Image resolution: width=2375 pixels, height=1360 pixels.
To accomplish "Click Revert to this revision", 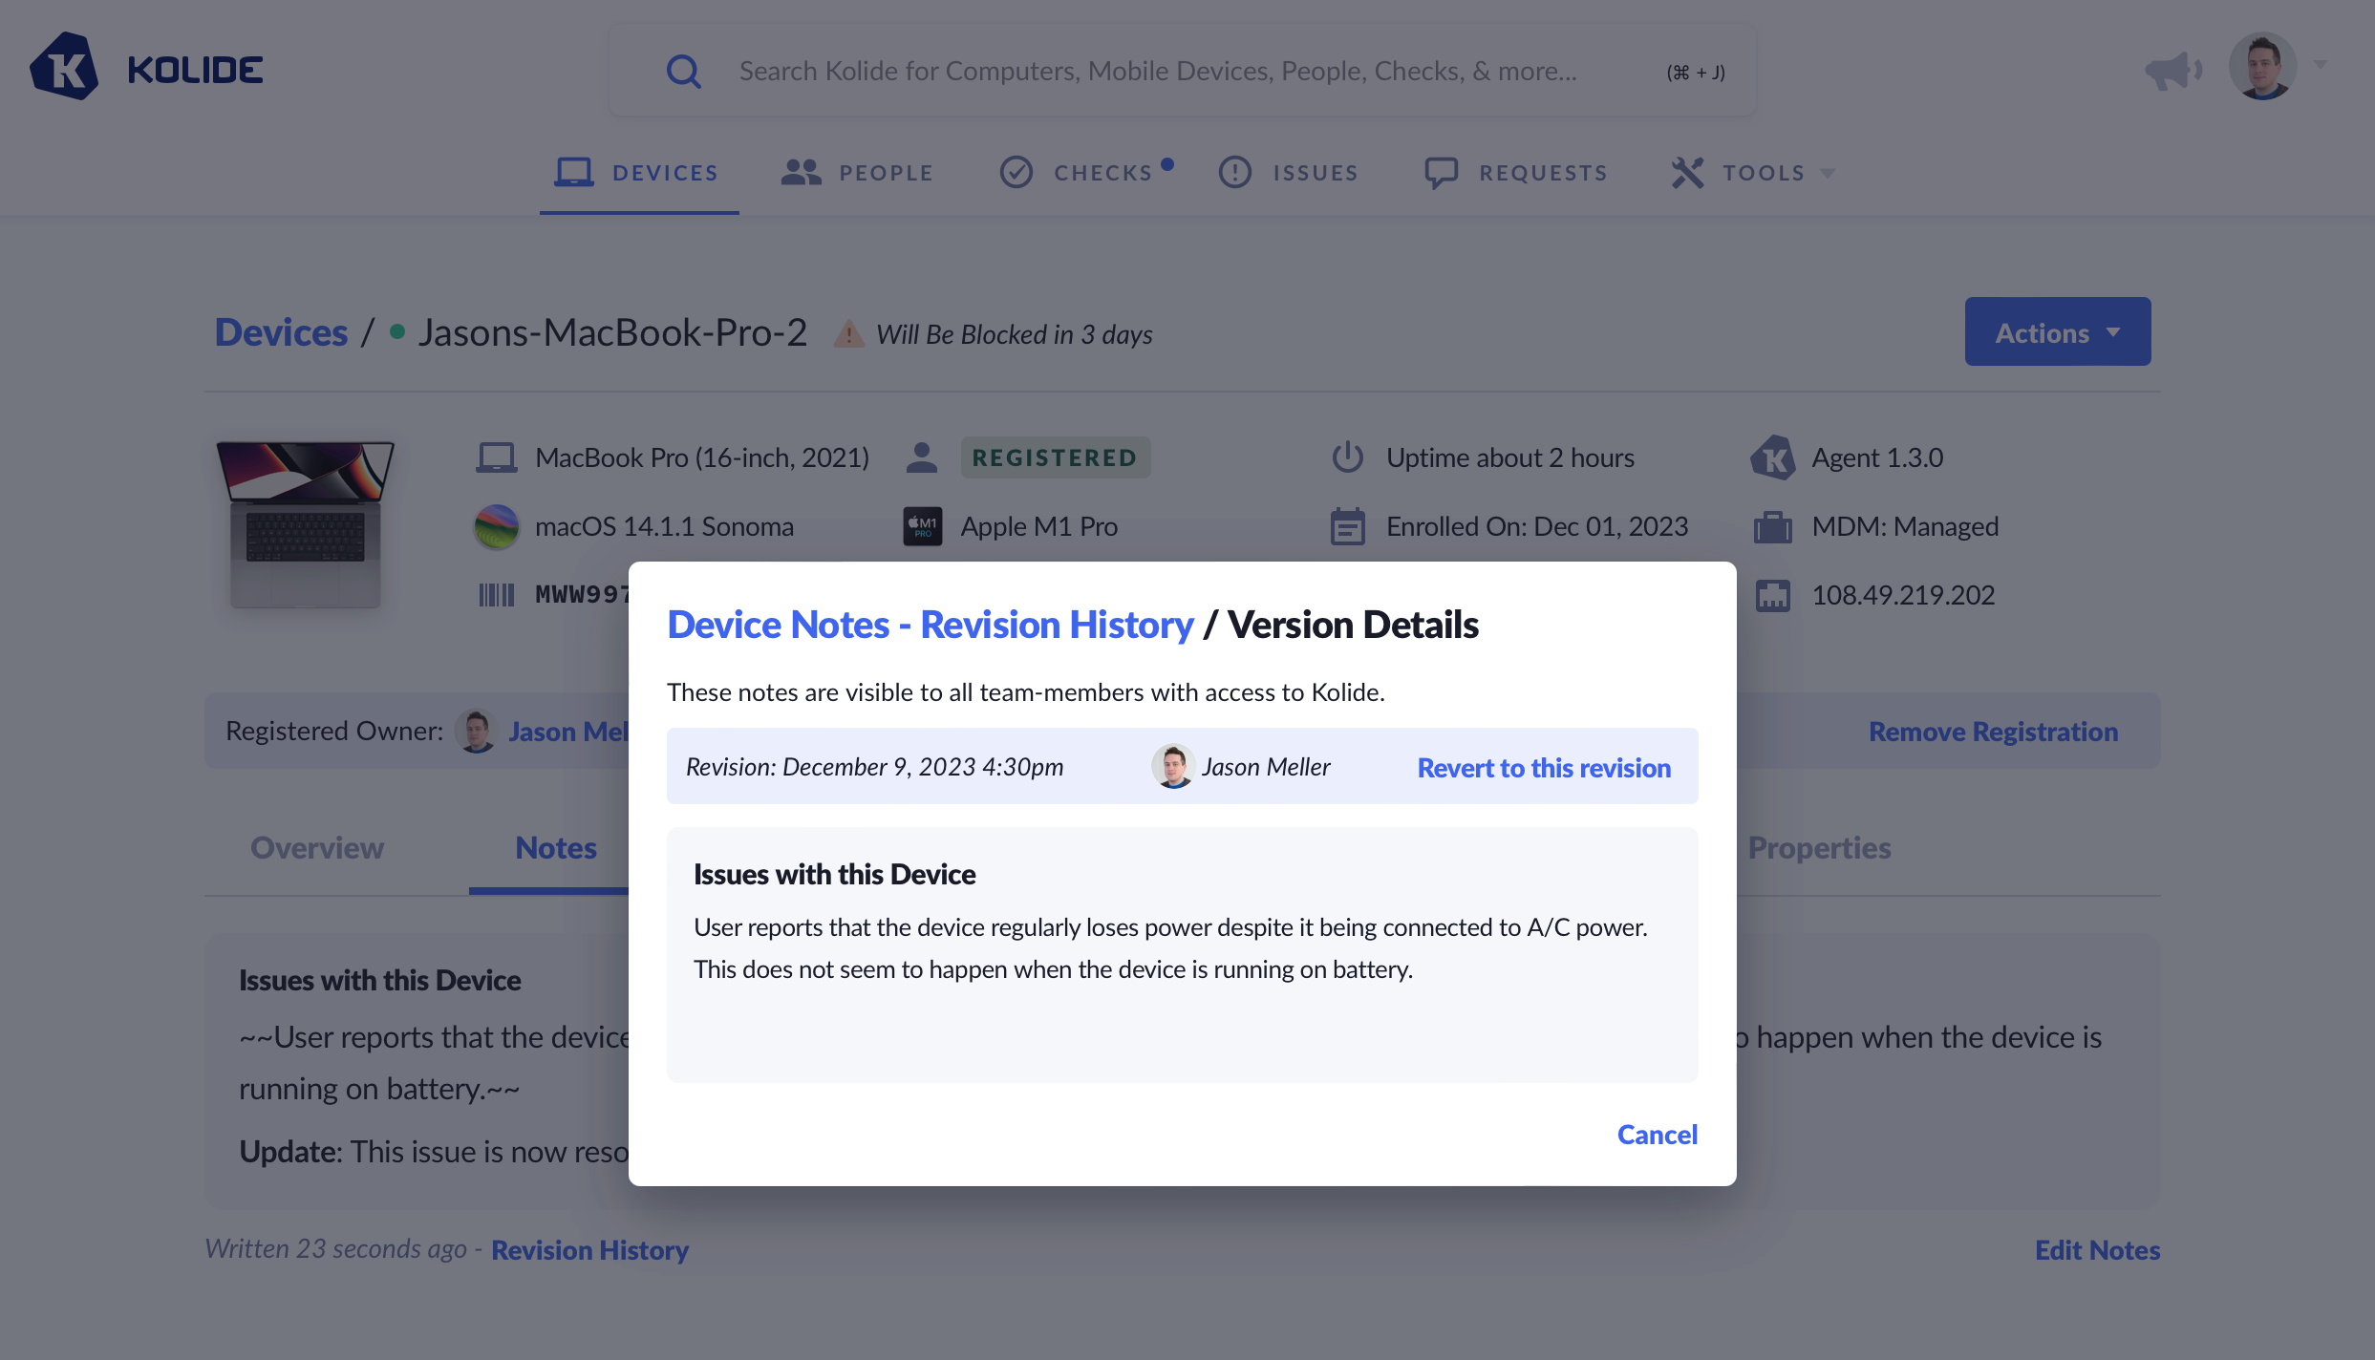I will tap(1544, 767).
